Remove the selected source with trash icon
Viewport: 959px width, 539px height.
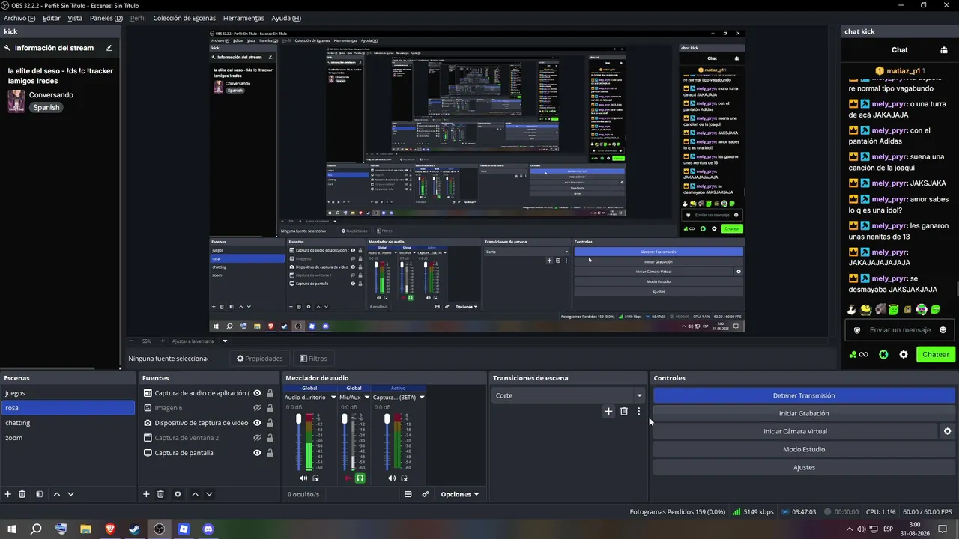click(160, 494)
